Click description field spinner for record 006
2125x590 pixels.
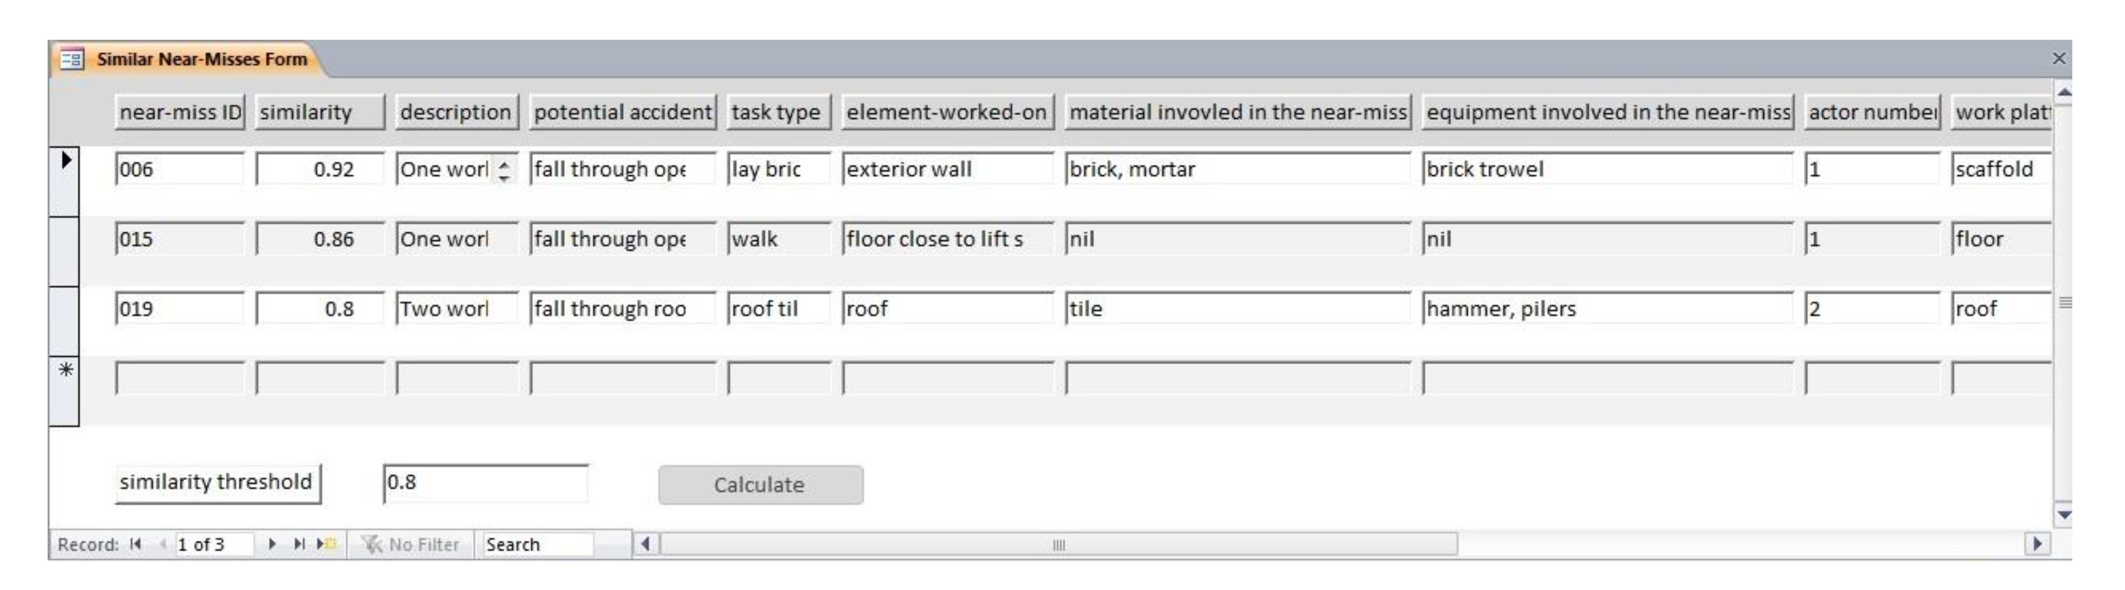(504, 170)
